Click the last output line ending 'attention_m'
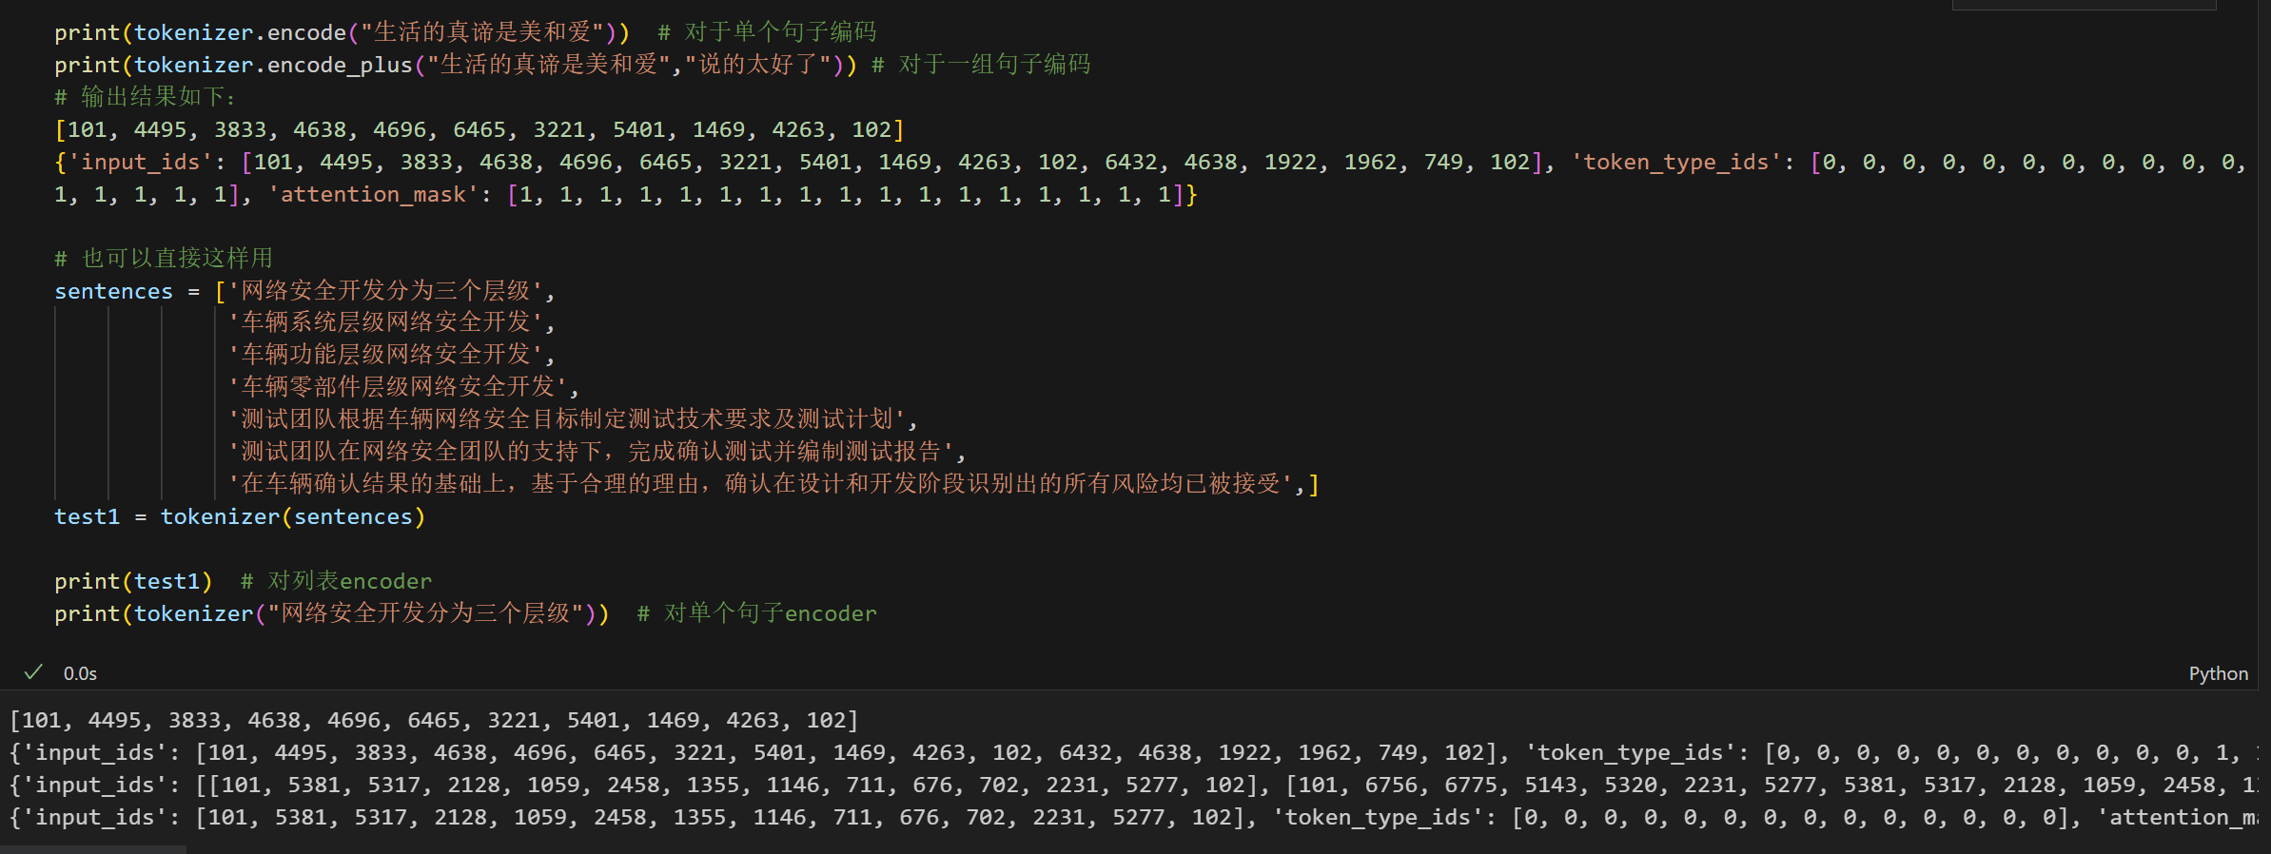The width and height of the screenshot is (2271, 854). (x=1133, y=817)
